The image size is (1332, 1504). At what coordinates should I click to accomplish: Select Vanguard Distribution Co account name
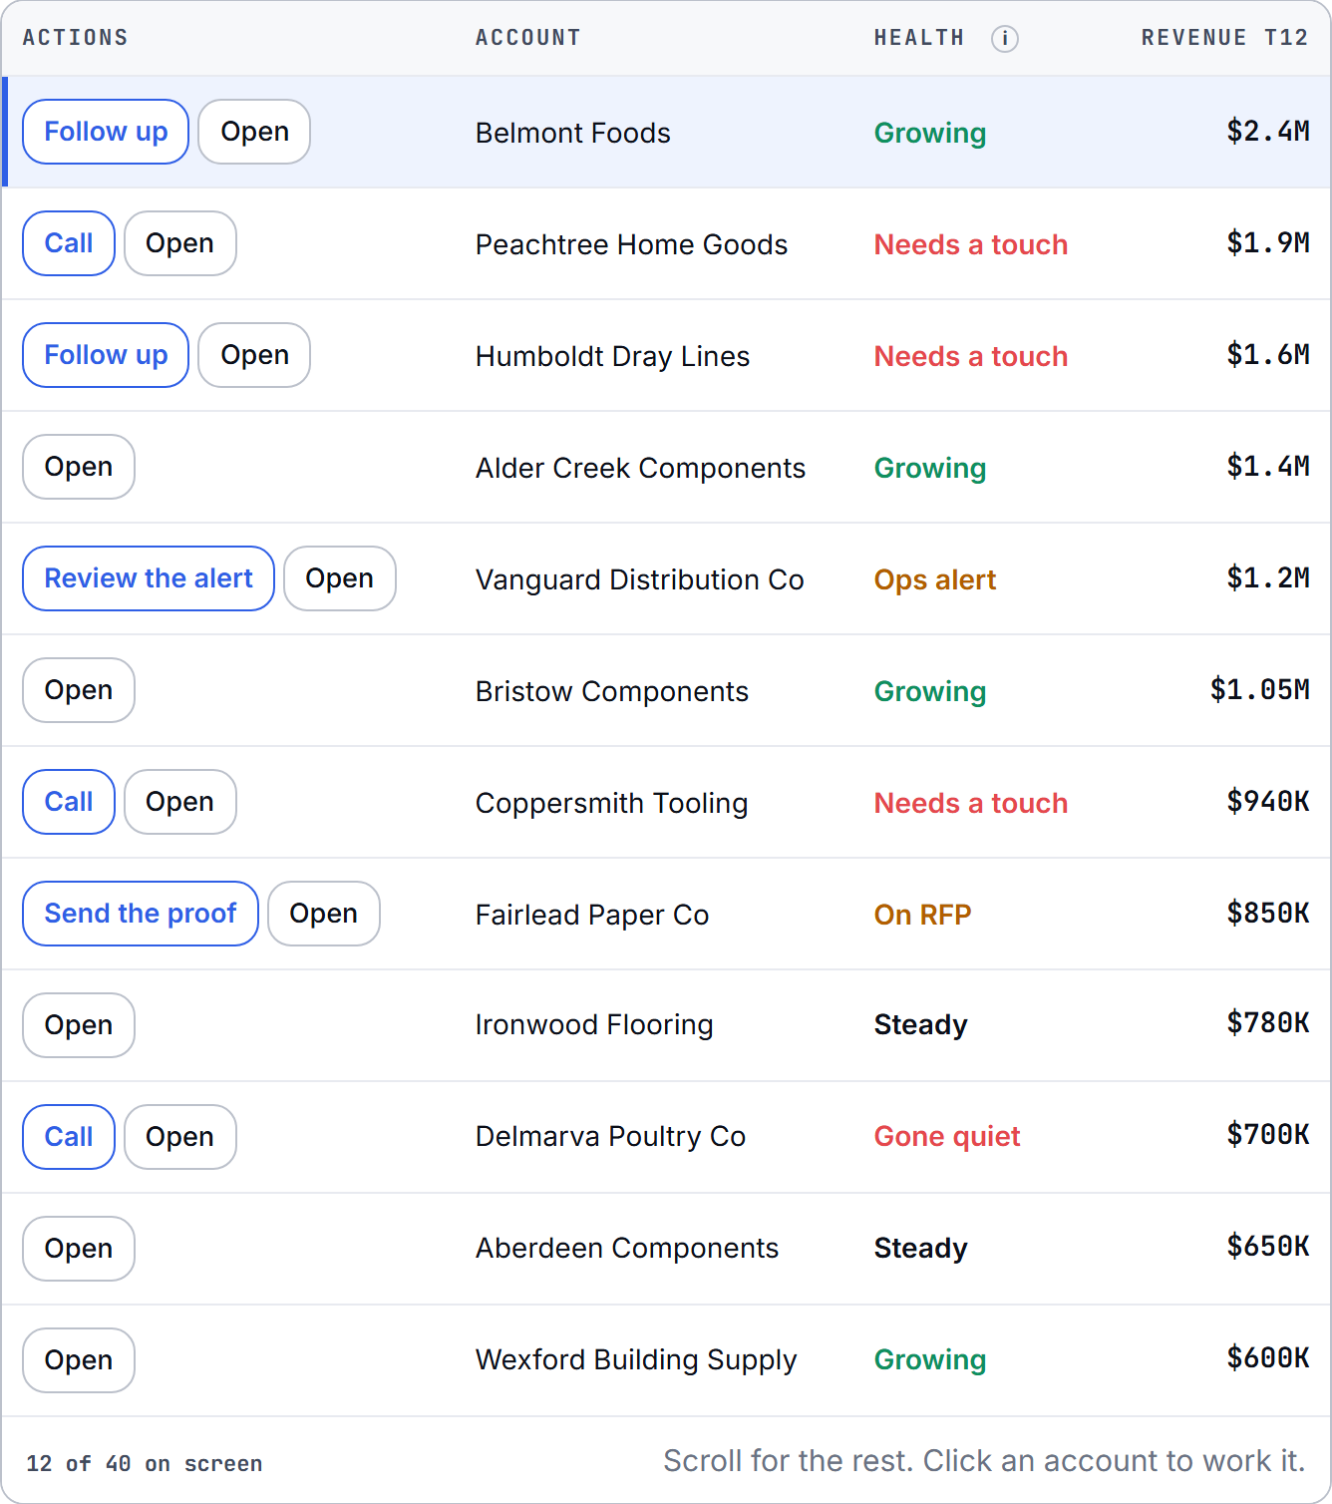(639, 579)
